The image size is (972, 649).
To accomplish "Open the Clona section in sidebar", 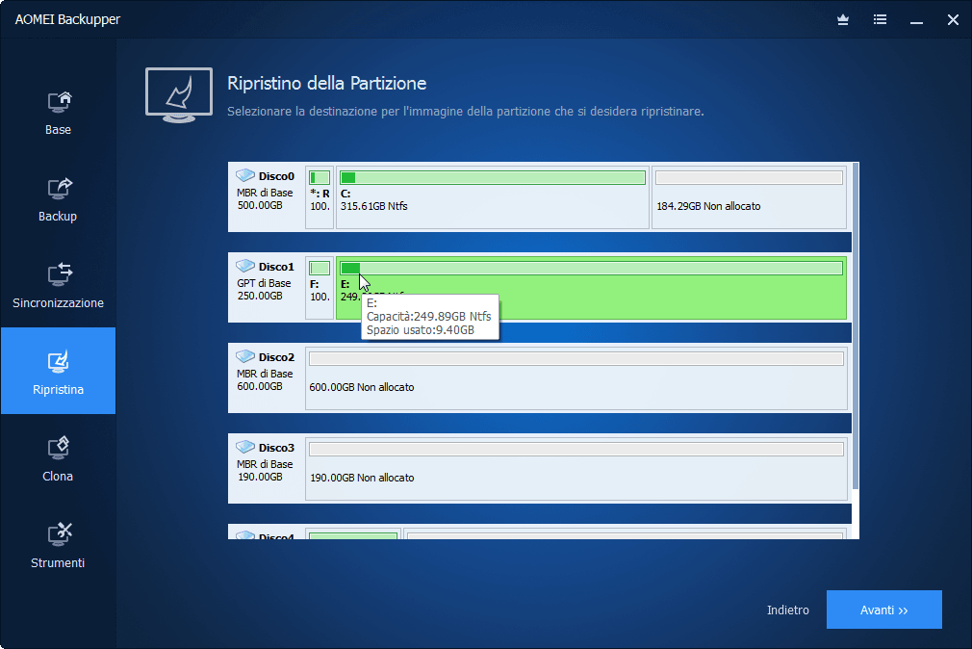I will [59, 458].
